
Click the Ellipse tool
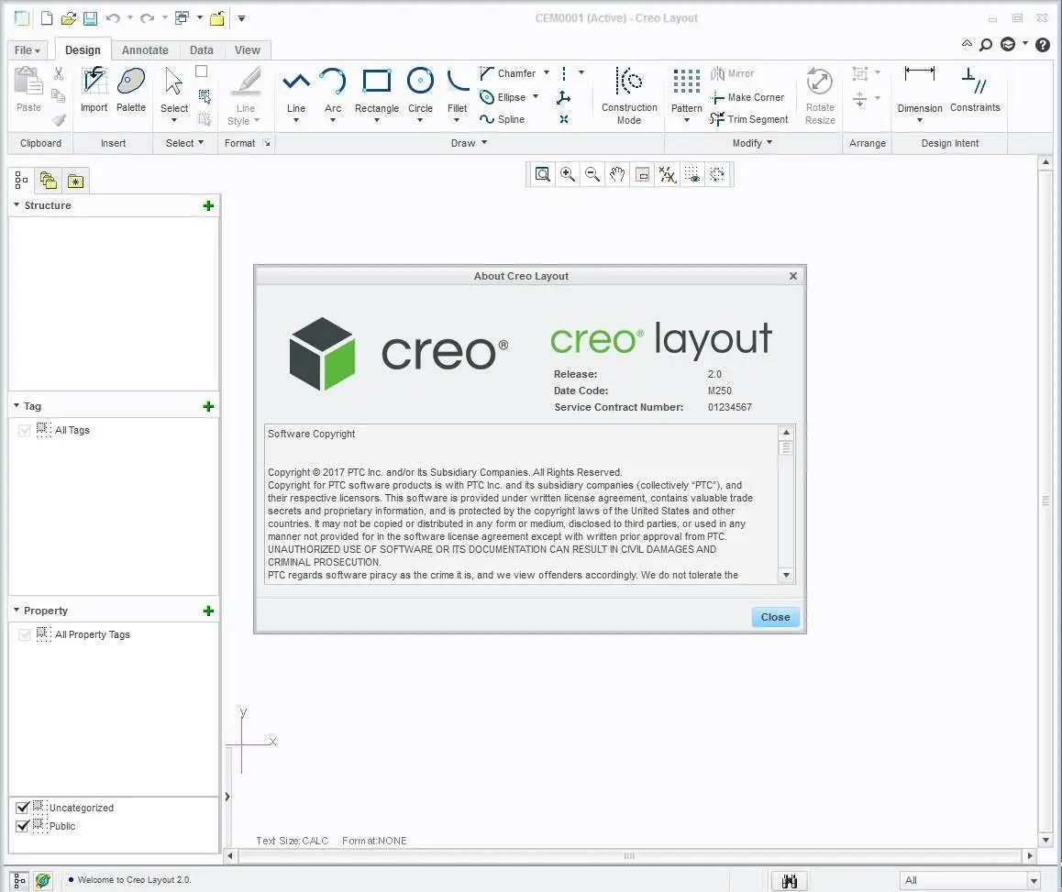click(x=503, y=97)
